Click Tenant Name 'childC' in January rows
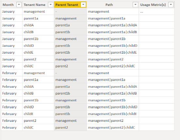180x140 pixels. click(x=29, y=66)
